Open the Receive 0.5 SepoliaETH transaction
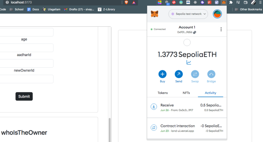This screenshot has height=142, width=263. 187,107
